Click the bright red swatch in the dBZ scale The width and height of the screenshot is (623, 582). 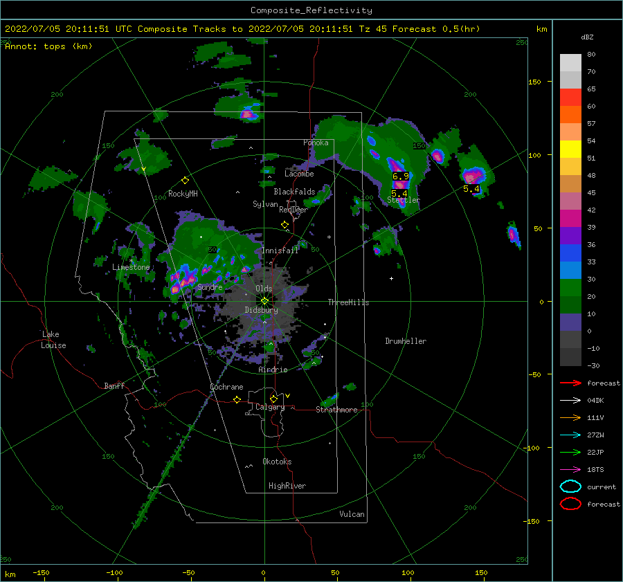click(570, 98)
